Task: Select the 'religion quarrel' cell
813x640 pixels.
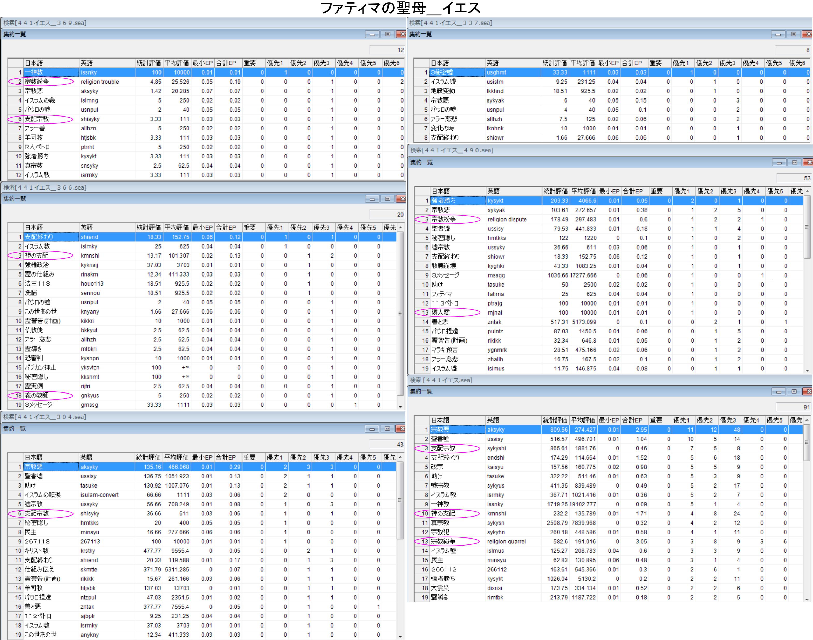Action: coord(513,542)
